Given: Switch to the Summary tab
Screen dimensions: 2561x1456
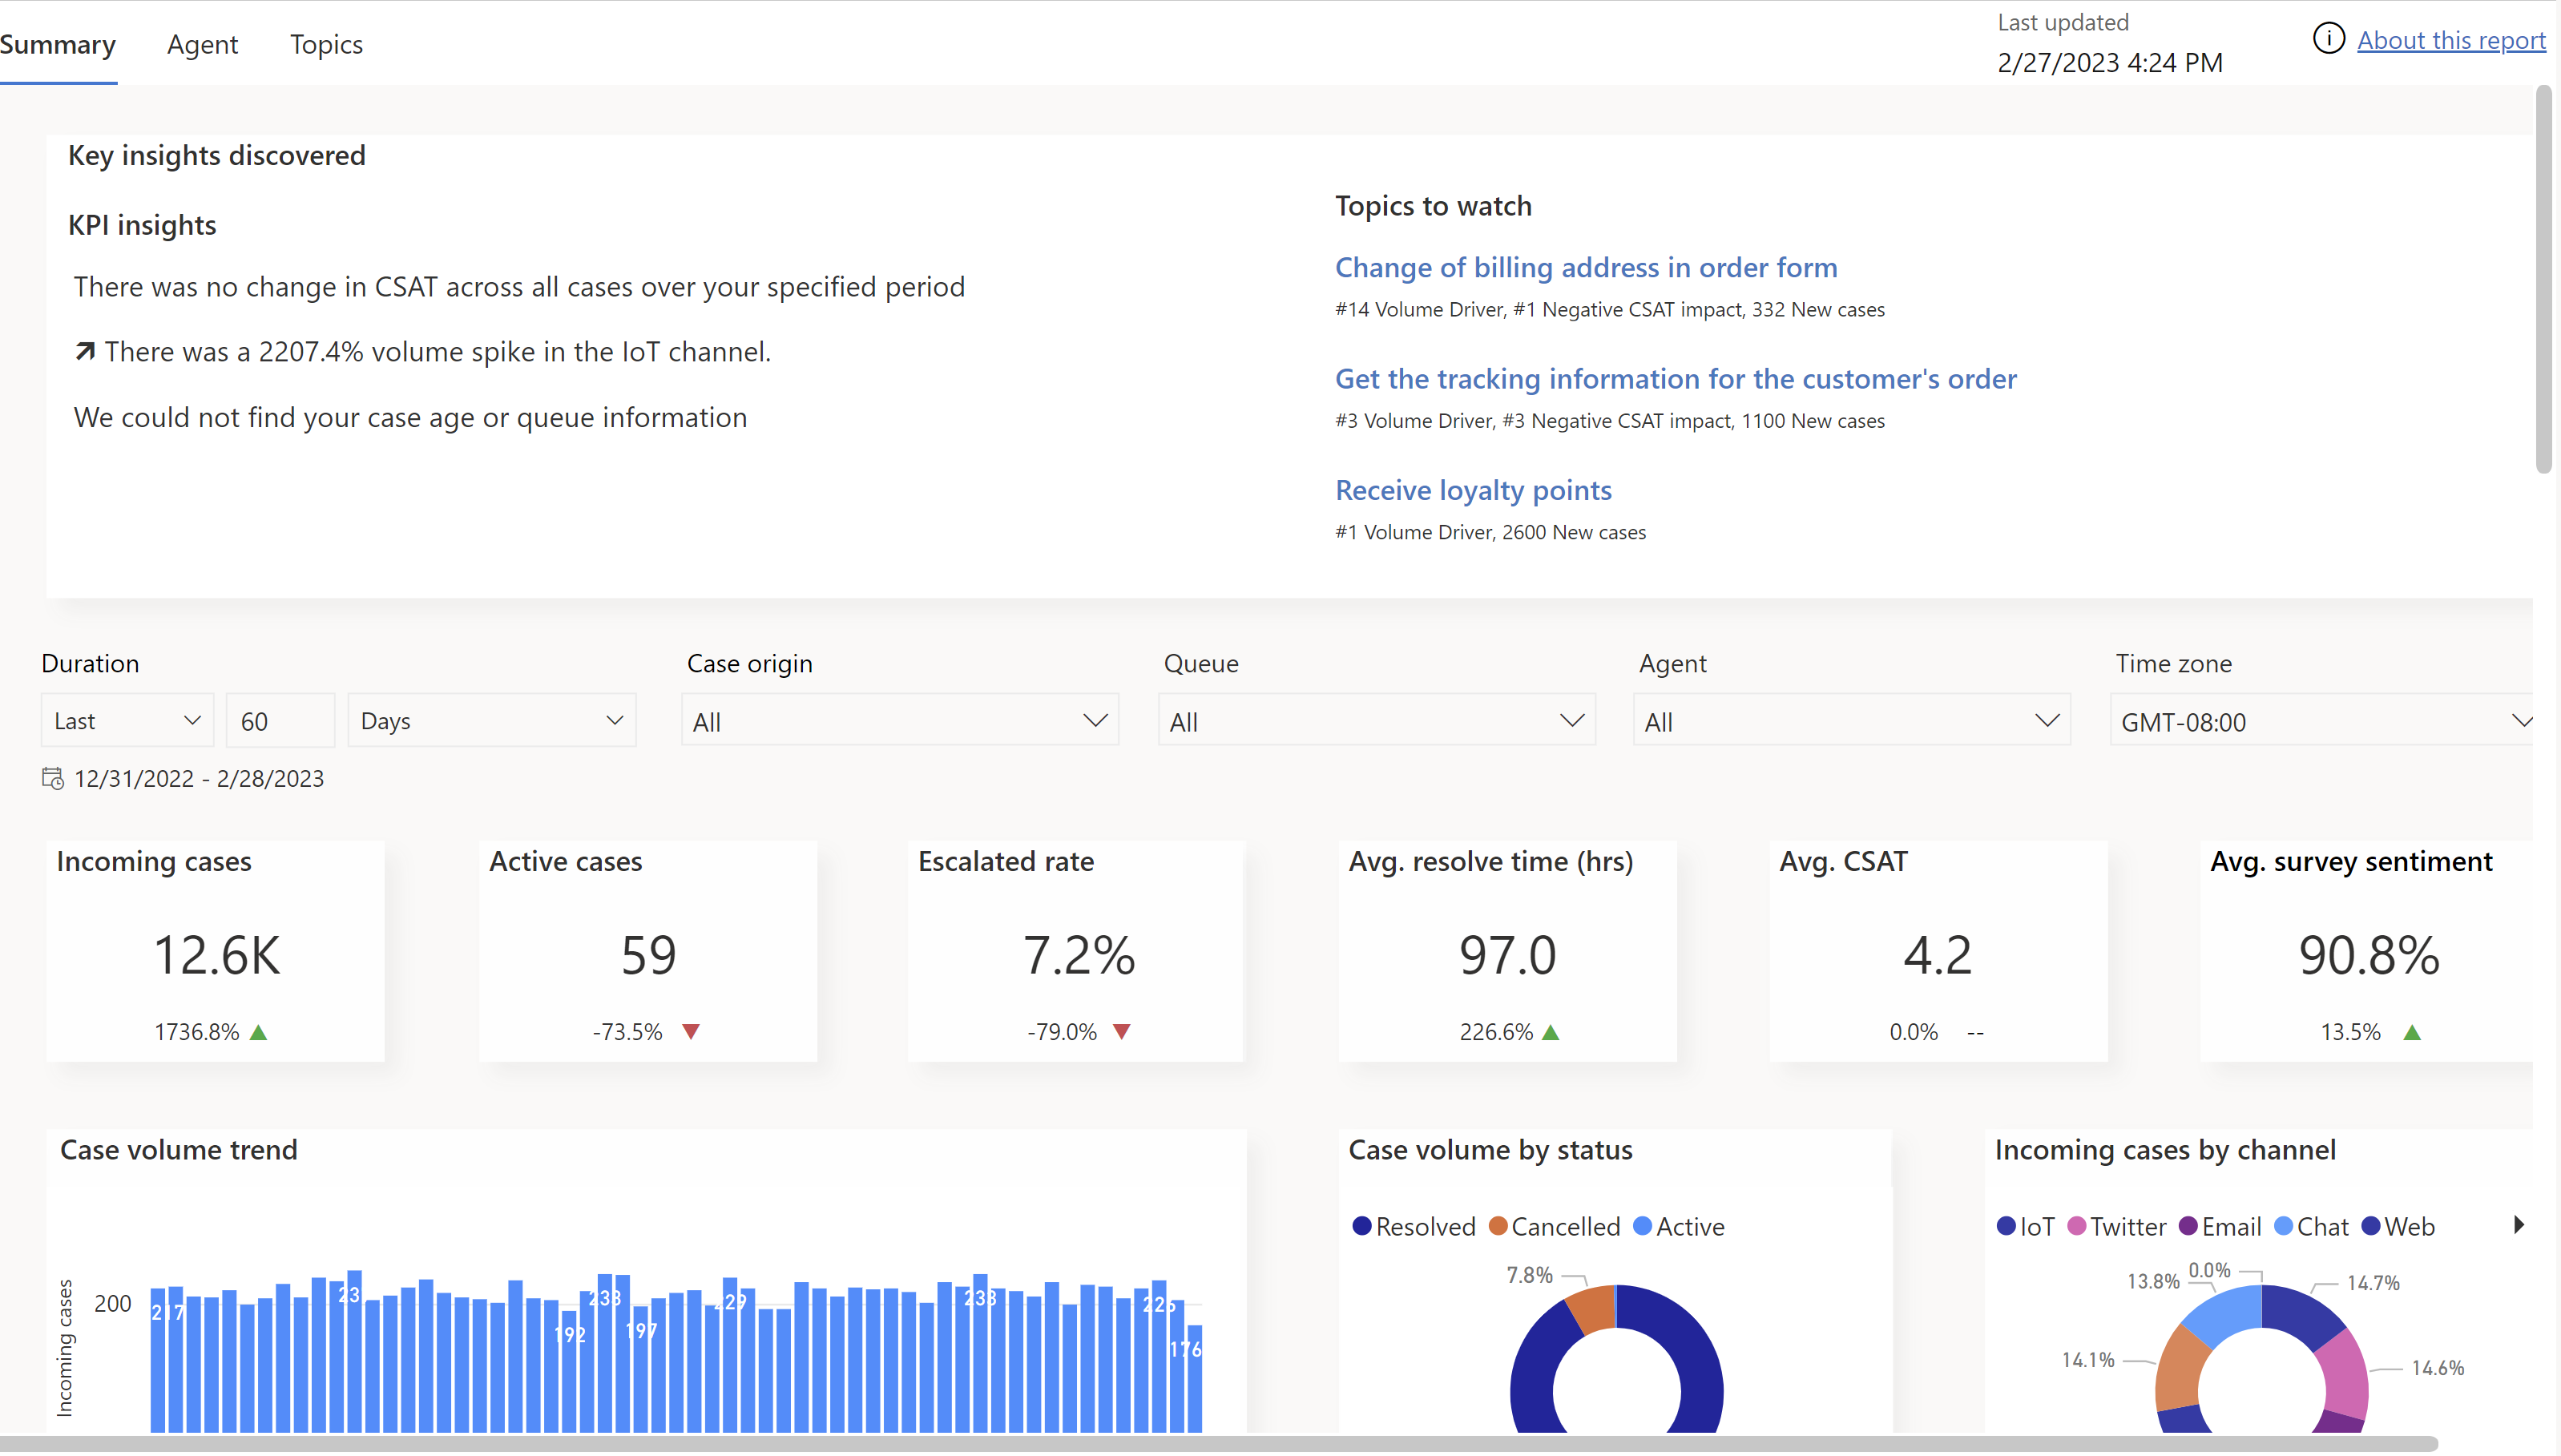Looking at the screenshot, I should [58, 44].
